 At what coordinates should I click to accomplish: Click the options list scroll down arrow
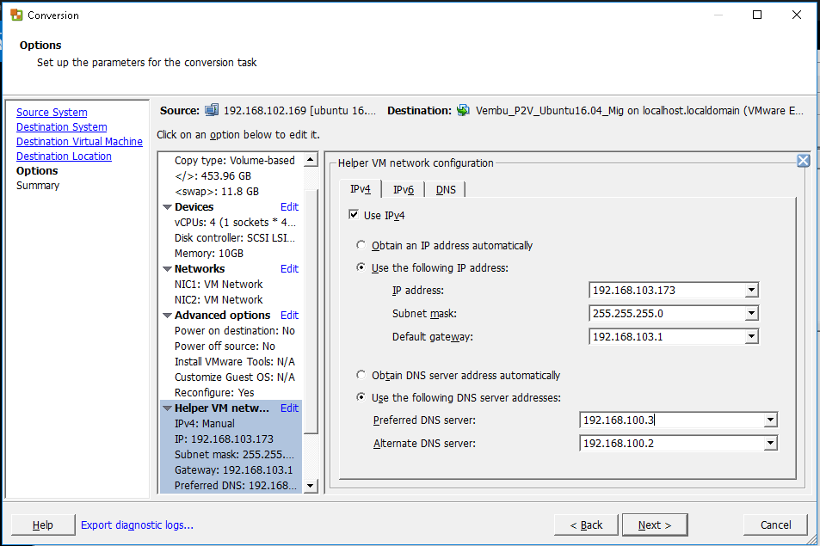pos(311,486)
